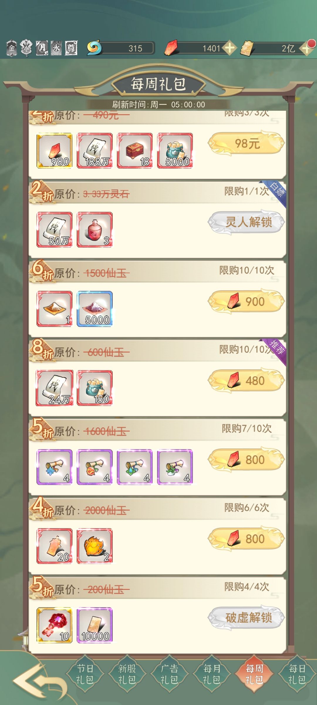This screenshot has width=317, height=705.
Task: Add more red jade with plus icon
Action: (x=229, y=48)
